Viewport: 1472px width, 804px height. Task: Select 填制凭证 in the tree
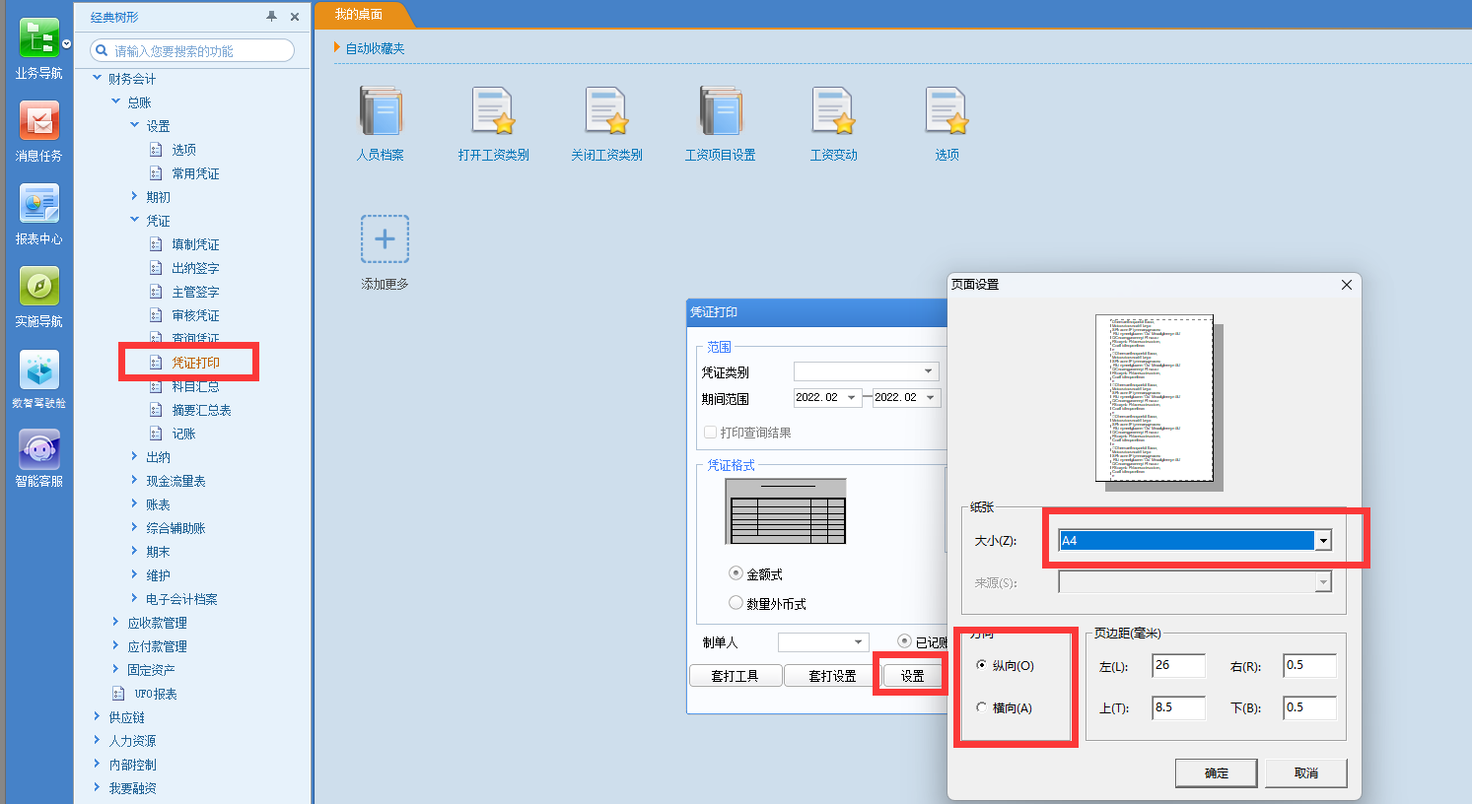195,244
